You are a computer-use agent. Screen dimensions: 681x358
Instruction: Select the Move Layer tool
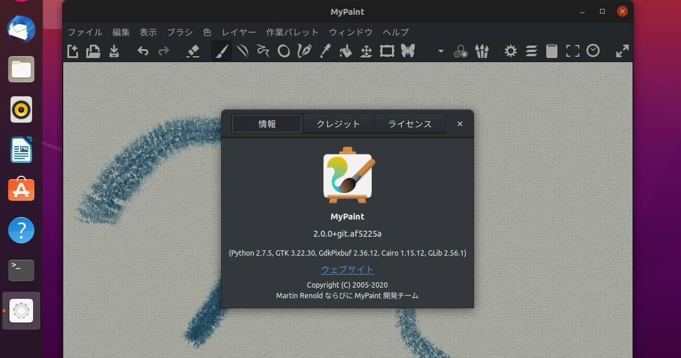tap(366, 51)
